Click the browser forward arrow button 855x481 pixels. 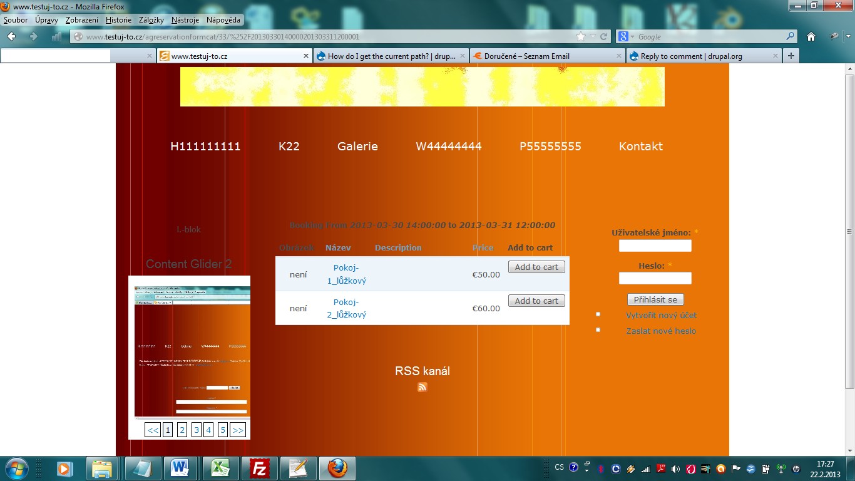tap(33, 36)
